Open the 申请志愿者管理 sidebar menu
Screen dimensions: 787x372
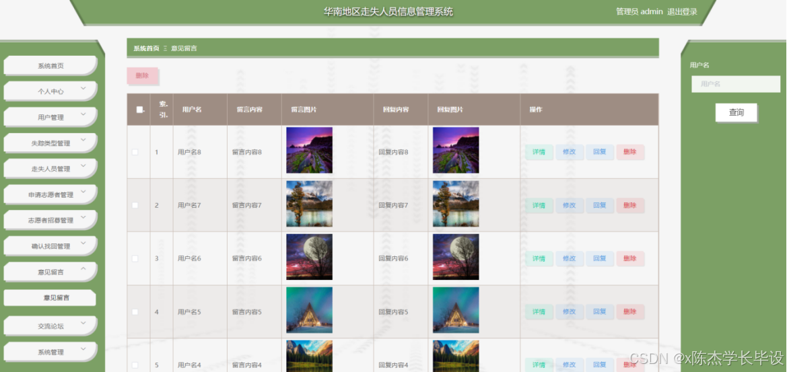(50, 195)
